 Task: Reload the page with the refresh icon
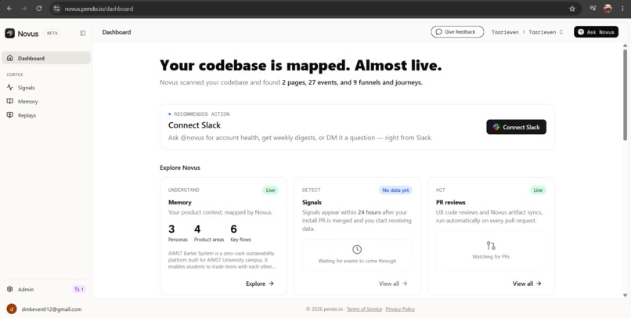(38, 9)
